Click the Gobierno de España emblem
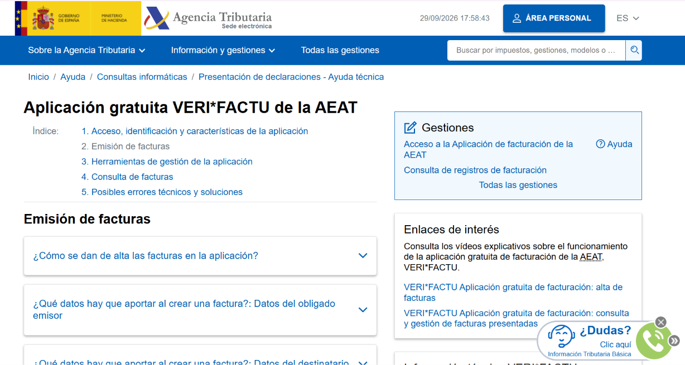This screenshot has height=365, width=685. pyautogui.click(x=56, y=18)
